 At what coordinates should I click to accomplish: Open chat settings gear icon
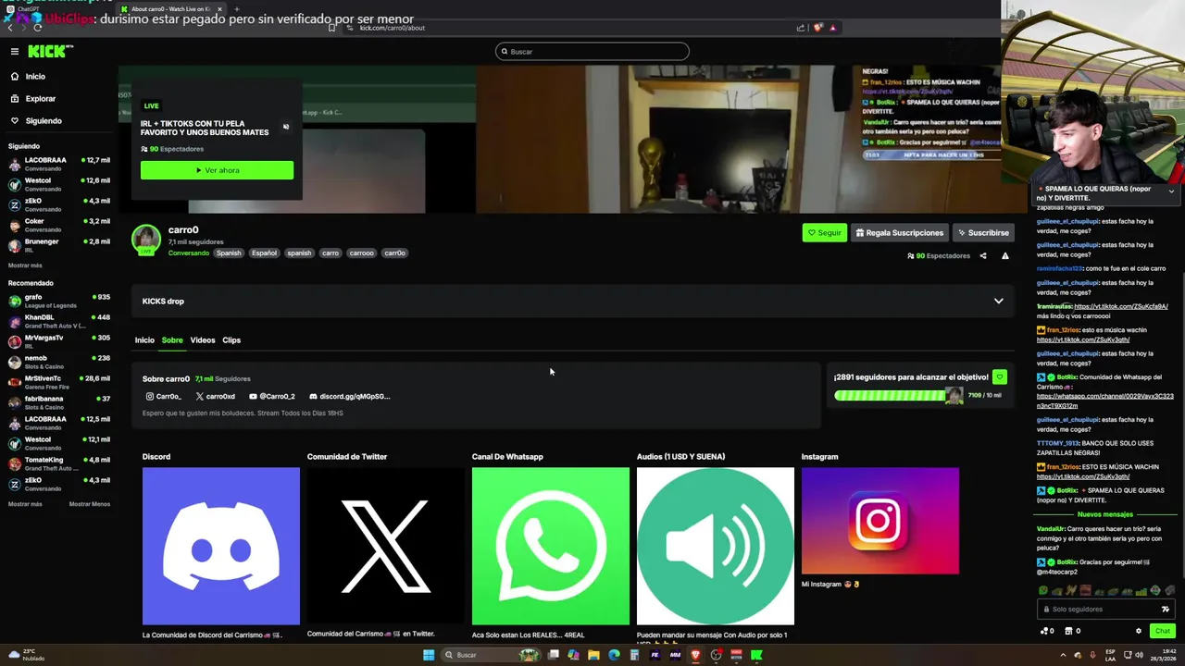(1139, 631)
